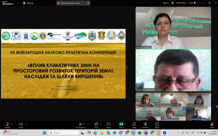Open the Apps panel
This screenshot has height=136, width=218.
click(x=134, y=125)
